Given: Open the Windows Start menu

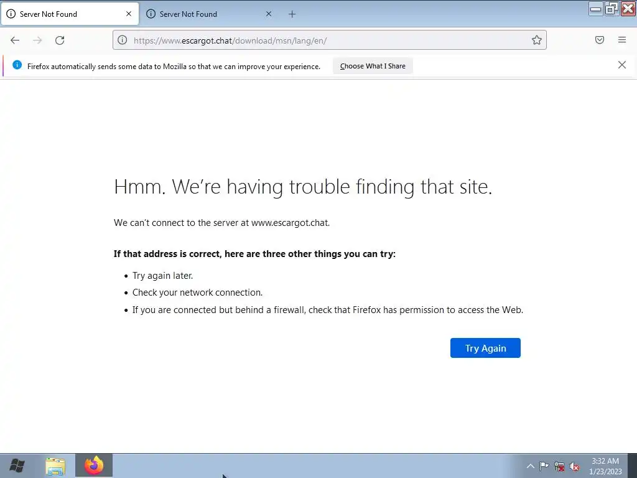Looking at the screenshot, I should pos(17,466).
